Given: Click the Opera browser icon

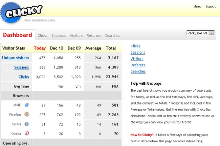Looking at the screenshot, I should tap(26, 134).
